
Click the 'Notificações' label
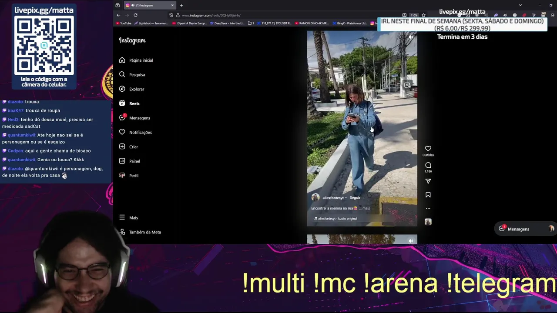pos(141,132)
